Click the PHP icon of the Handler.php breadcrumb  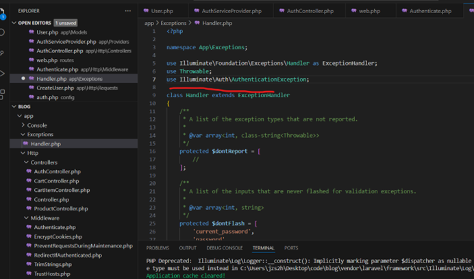pyautogui.click(x=197, y=23)
